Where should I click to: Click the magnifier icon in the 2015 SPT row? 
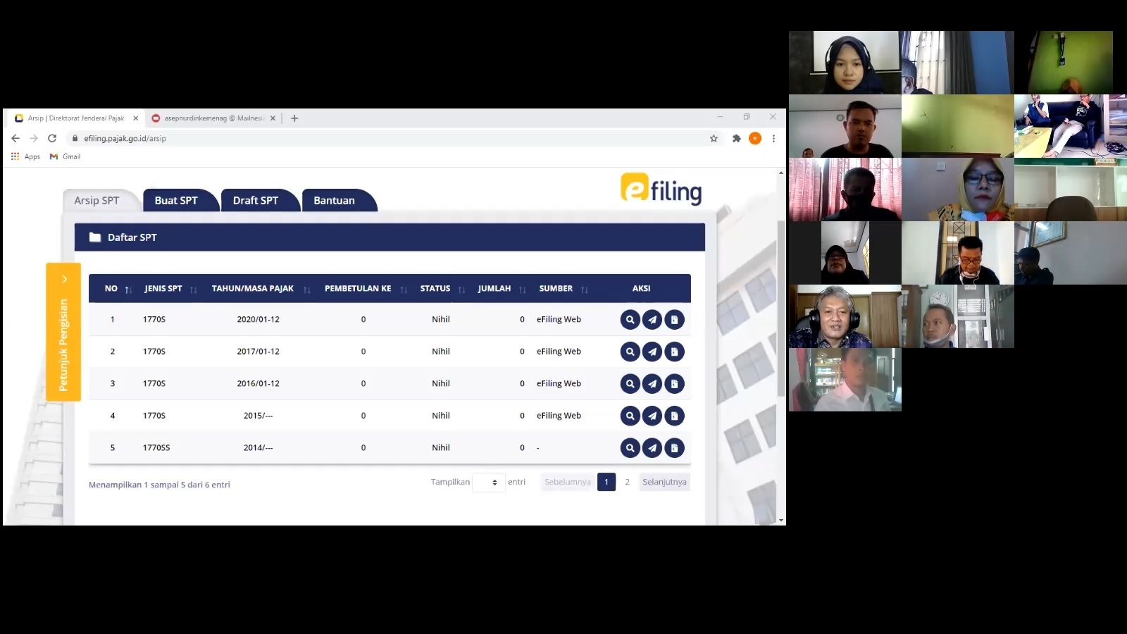click(x=630, y=416)
